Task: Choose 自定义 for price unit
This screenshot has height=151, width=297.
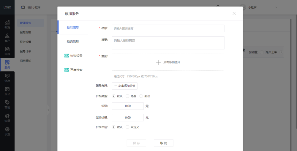Action: point(127,127)
